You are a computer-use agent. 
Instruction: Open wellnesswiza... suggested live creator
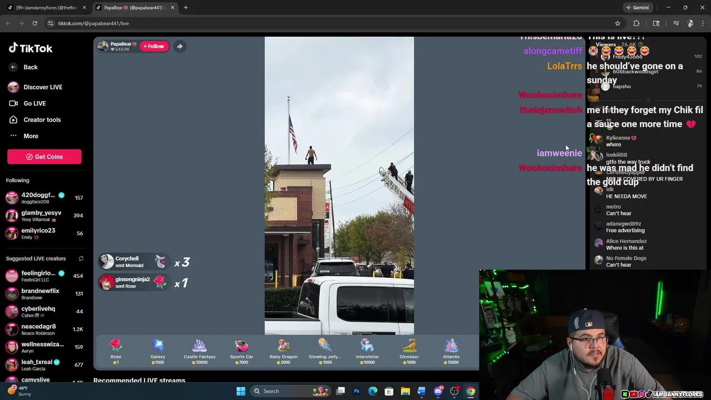pos(44,347)
